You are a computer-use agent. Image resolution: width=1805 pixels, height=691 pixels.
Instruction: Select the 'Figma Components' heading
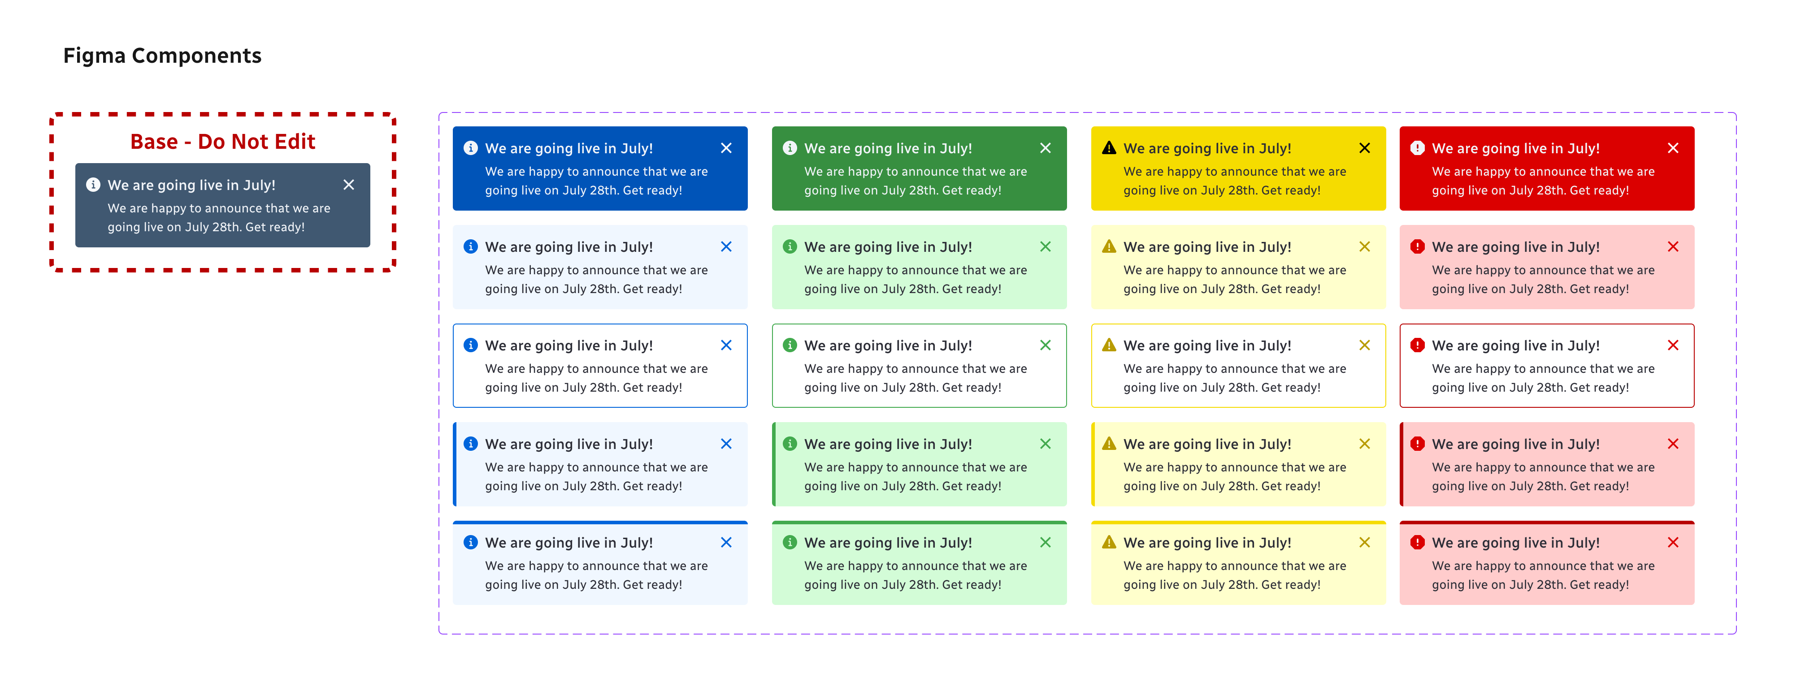(162, 55)
